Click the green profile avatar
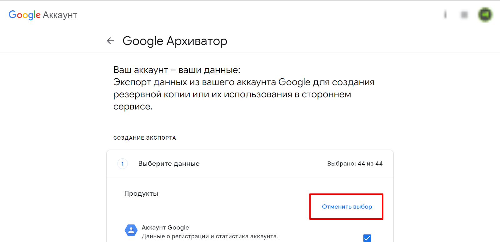Viewport: 500px width, 242px height. [485, 15]
